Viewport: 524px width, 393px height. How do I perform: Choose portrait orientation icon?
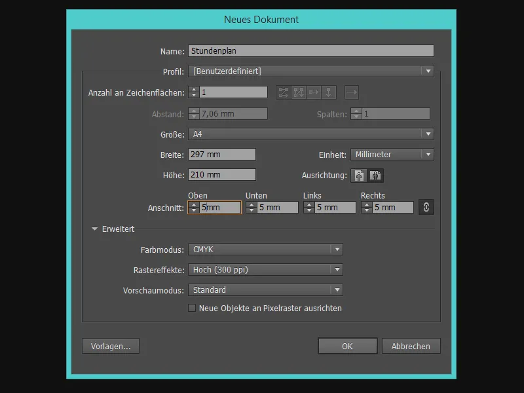(359, 176)
